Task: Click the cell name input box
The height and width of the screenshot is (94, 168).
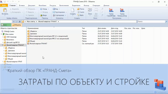Action: click(x=6, y=21)
